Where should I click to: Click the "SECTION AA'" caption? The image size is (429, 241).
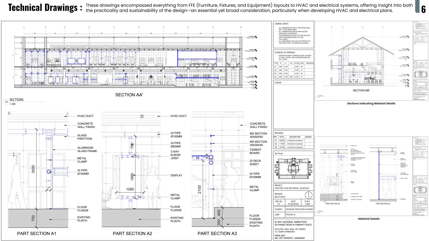click(129, 95)
